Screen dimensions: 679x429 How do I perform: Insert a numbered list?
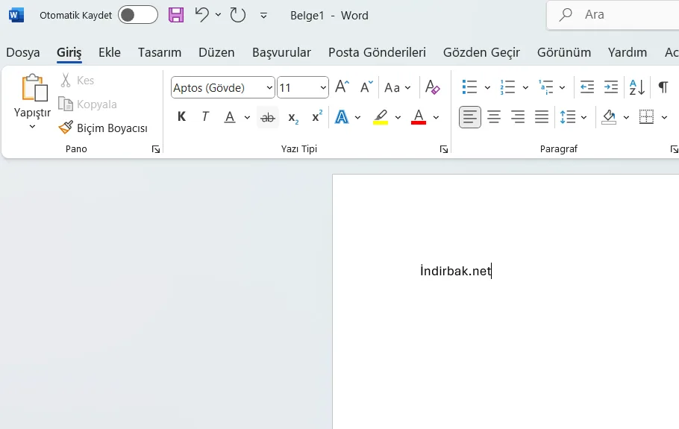tap(507, 87)
